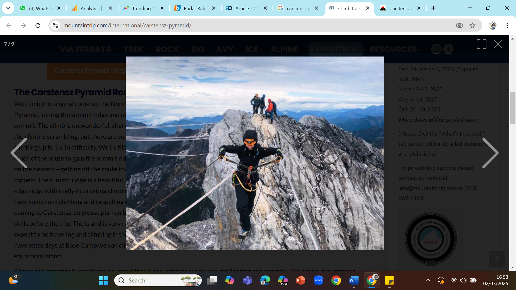Expand the ALPINE menu
The image size is (516, 290).
[286, 49]
